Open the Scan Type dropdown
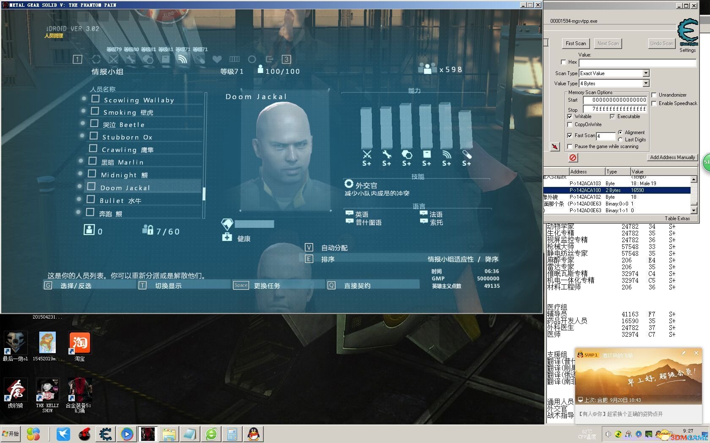The width and height of the screenshot is (710, 443). click(646, 73)
